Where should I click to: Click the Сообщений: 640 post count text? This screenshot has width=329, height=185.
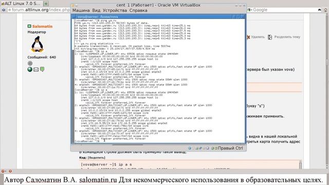click(x=42, y=57)
